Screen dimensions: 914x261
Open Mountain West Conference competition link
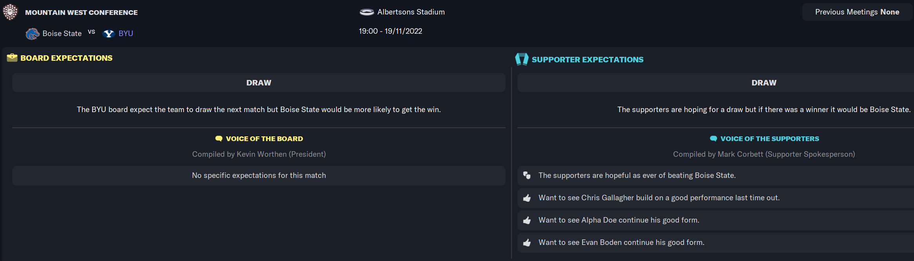coord(81,13)
